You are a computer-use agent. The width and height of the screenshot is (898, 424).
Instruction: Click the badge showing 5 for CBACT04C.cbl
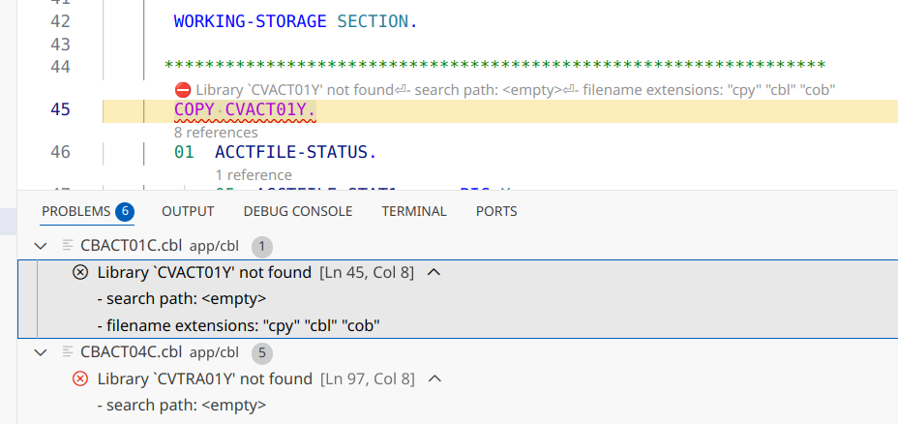click(x=262, y=351)
